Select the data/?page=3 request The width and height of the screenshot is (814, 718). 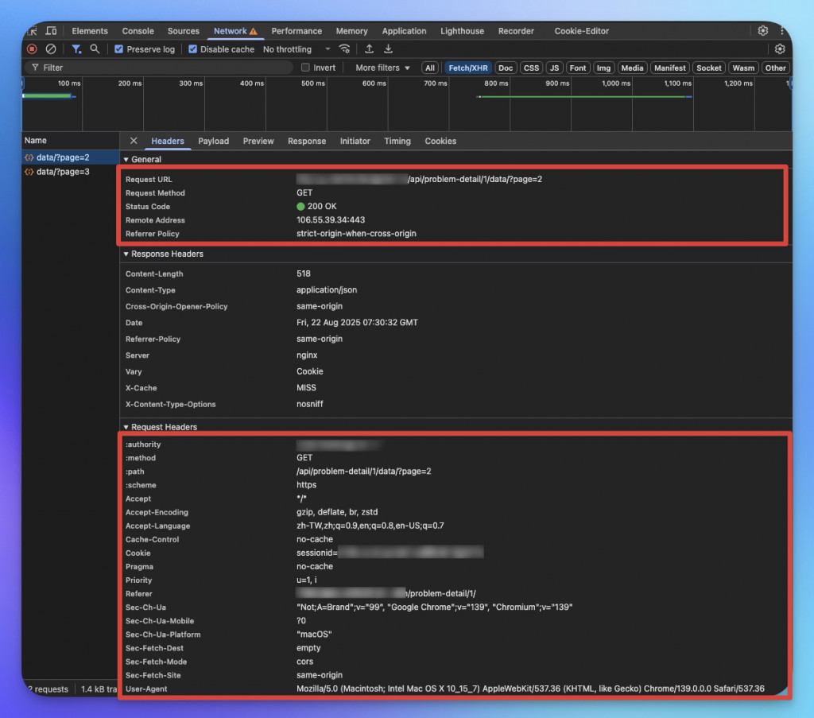click(x=71, y=172)
